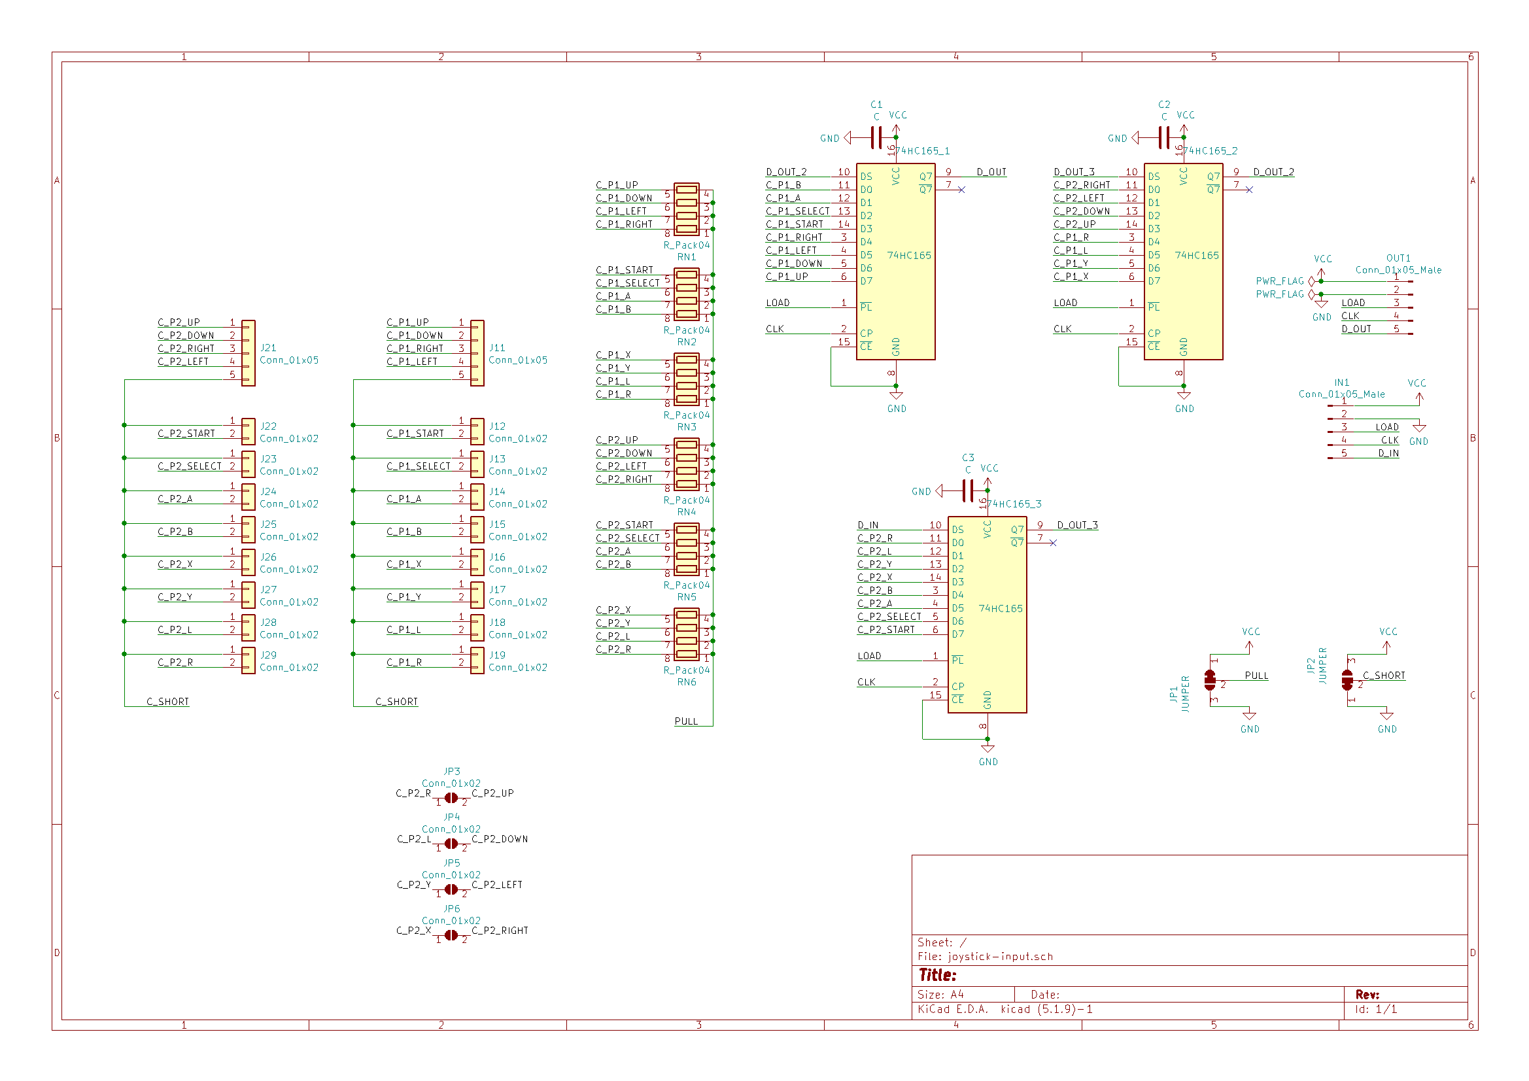This screenshot has width=1529, height=1081.
Task: Select the C2 capacitor symbol
Action: (1164, 138)
